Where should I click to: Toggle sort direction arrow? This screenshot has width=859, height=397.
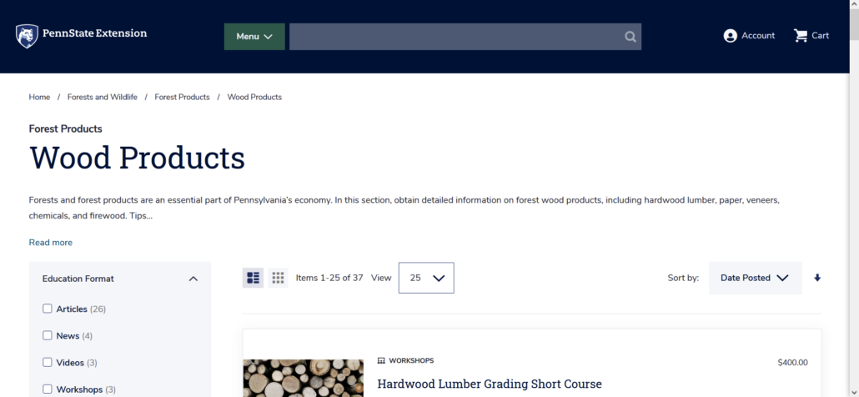point(816,278)
